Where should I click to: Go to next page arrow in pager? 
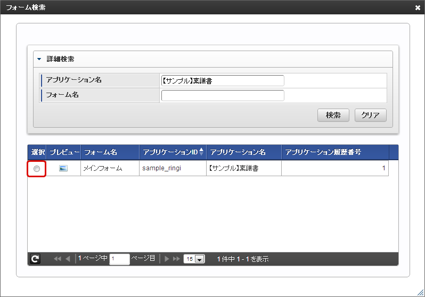tap(167, 259)
